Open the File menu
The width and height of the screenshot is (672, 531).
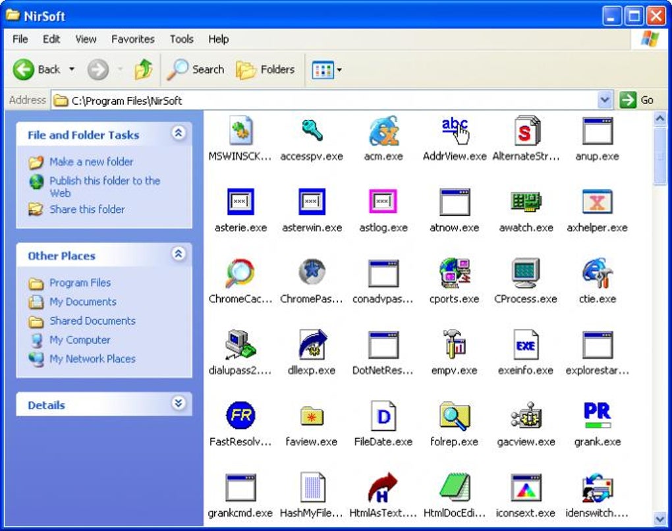(x=20, y=39)
